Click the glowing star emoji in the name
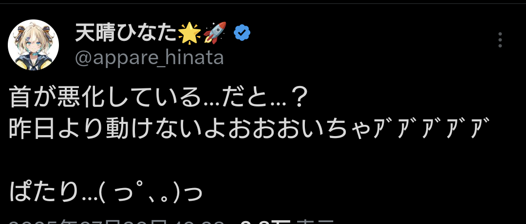The width and height of the screenshot is (526, 224). (189, 34)
